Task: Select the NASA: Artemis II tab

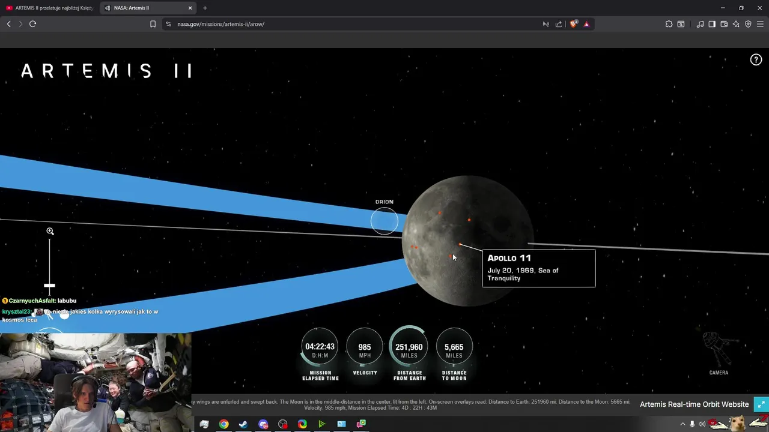Action: tap(148, 8)
